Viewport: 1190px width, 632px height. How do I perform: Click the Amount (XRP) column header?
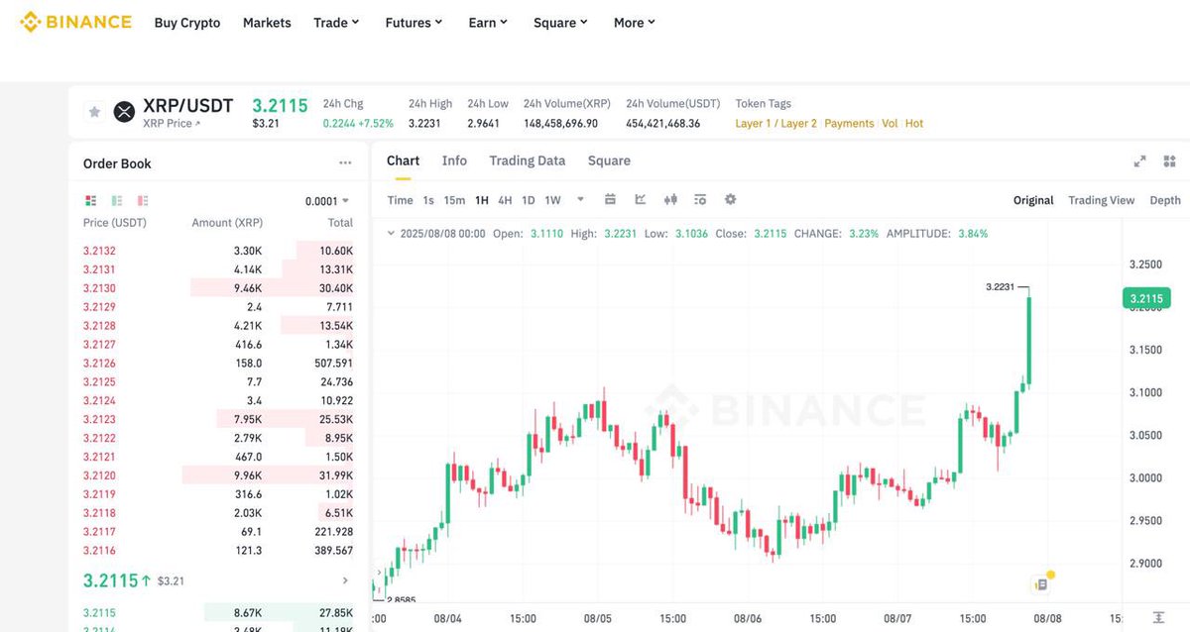pyautogui.click(x=227, y=224)
